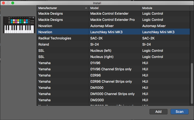Close the Install window
Screen dimensions: 194x120
[3, 3]
